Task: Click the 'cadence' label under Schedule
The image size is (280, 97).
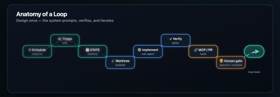Action: pos(37,54)
